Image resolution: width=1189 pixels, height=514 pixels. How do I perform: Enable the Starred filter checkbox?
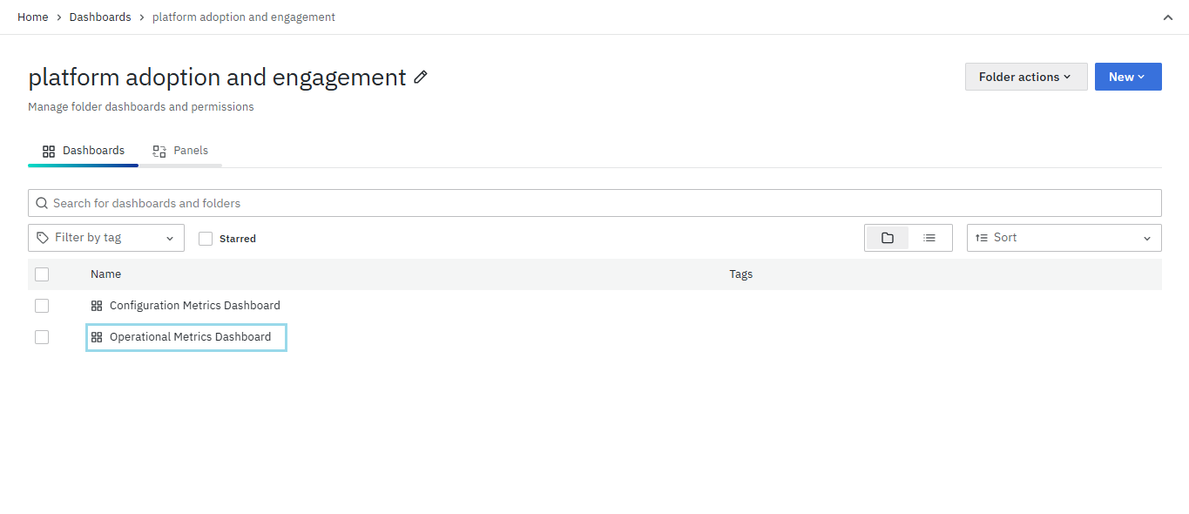coord(206,239)
